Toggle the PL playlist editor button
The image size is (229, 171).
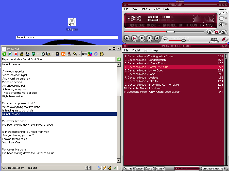coord(217,32)
